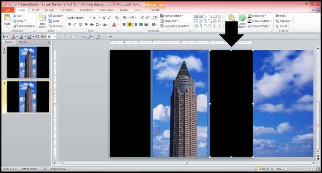Open Drawing Tools Format tab
The image size is (322, 173).
click(x=155, y=10)
